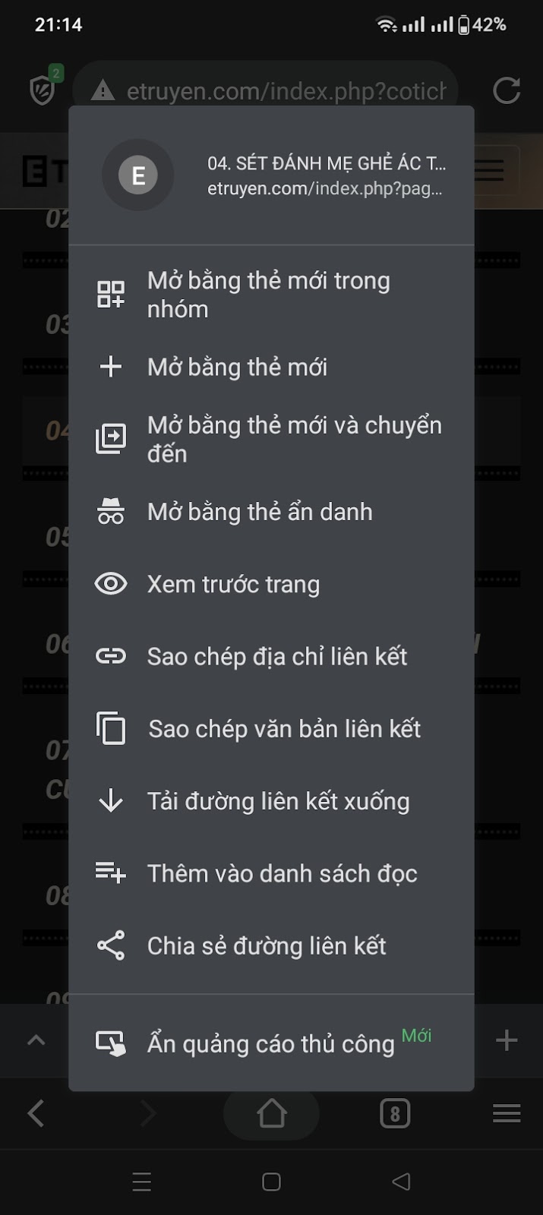Choose "Sao chép văn bản liên kết"

284,729
